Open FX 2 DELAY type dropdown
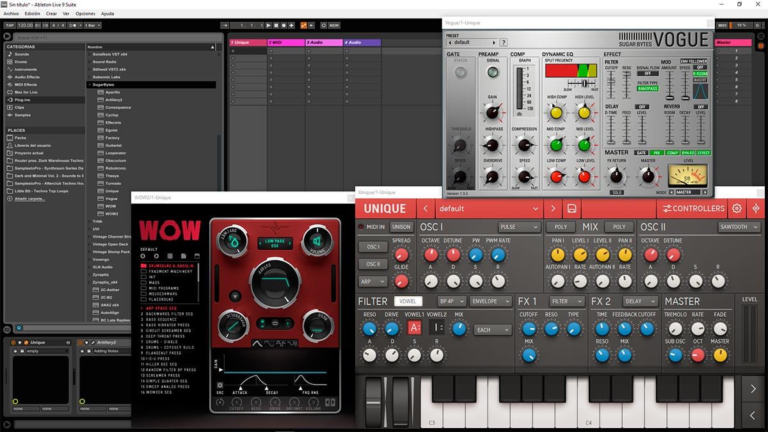768x432 pixels. [641, 301]
